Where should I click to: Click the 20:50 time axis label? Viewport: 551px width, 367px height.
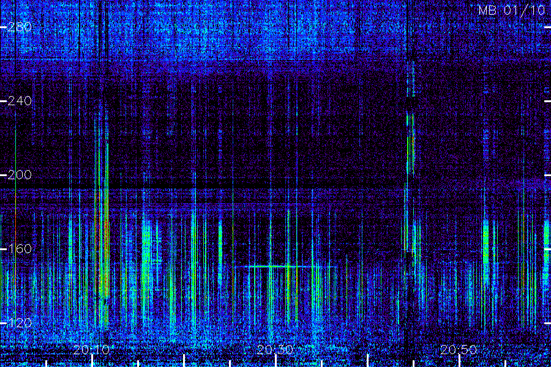pos(459,349)
